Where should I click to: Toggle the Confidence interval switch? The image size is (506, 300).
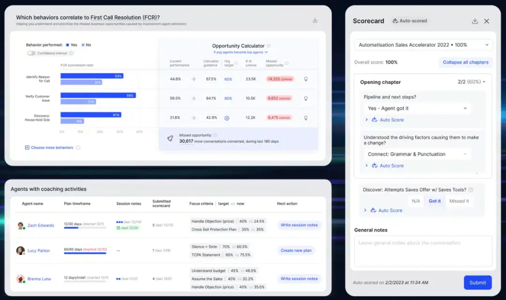pos(32,53)
